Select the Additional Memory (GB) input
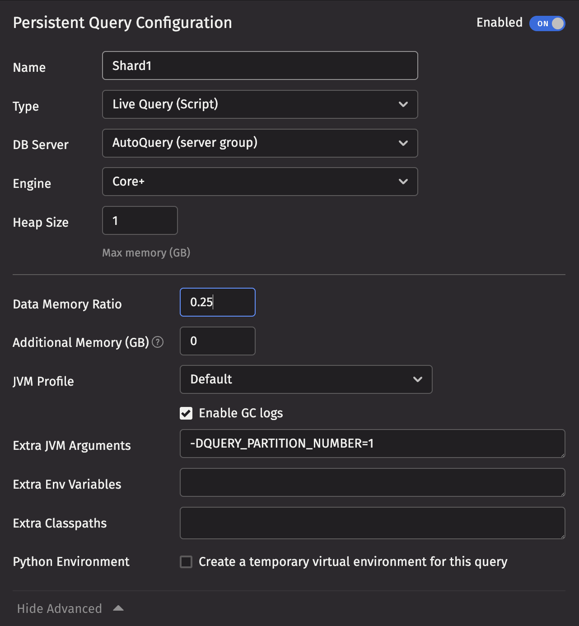Screen dimensions: 579x626 [217, 341]
